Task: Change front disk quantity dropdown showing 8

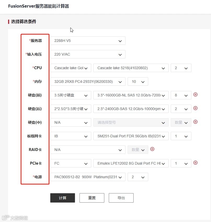Action: pos(181,95)
